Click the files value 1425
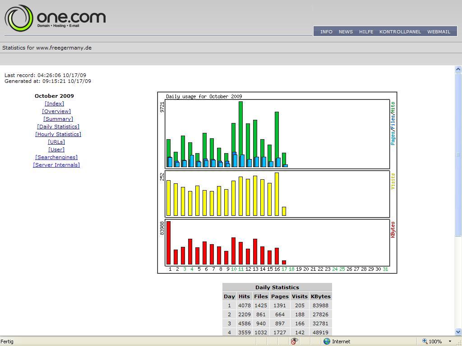The width and height of the screenshot is (462, 346). point(261,305)
